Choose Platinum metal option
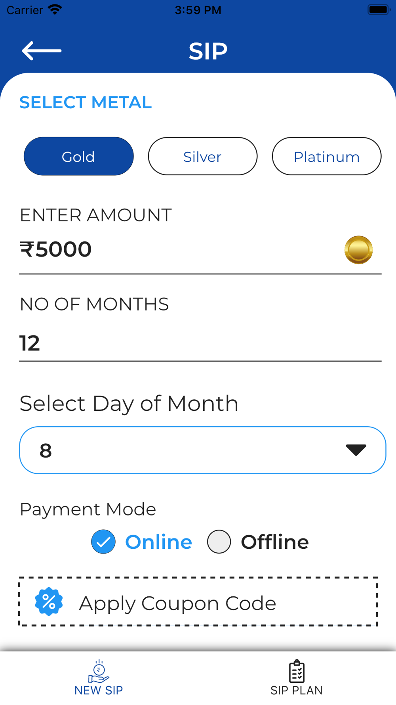The image size is (396, 705). pyautogui.click(x=326, y=156)
